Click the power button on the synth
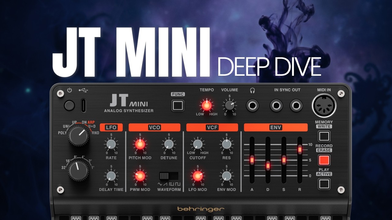 tap(70, 106)
